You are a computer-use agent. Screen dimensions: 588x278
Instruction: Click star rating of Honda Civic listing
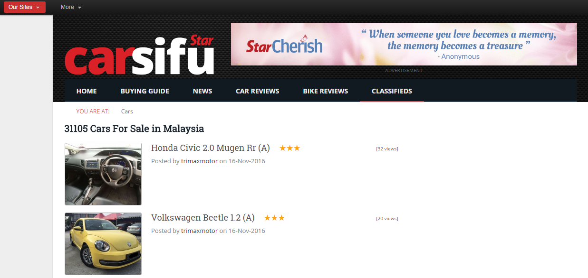coord(290,148)
